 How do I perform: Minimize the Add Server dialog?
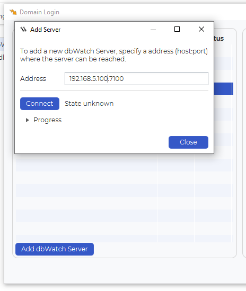point(153,29)
